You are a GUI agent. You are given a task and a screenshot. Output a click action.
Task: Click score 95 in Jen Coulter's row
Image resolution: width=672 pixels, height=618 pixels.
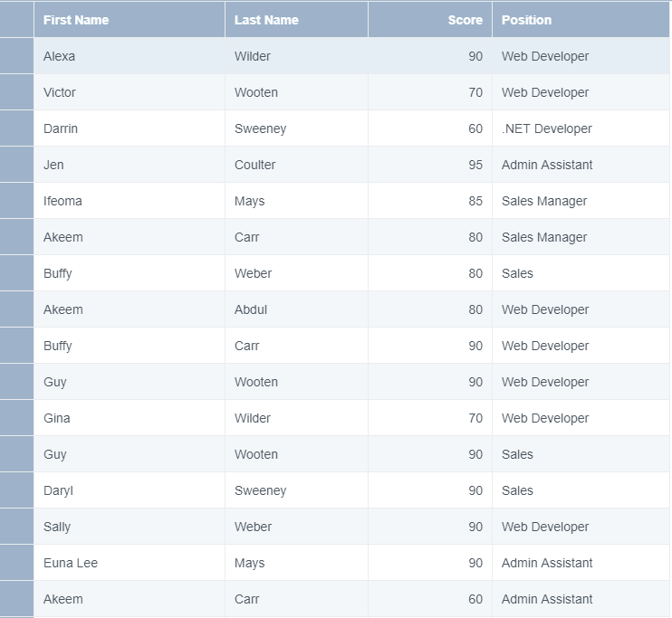click(430, 165)
